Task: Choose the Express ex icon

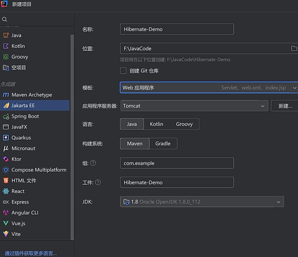Action: pyautogui.click(x=6, y=202)
